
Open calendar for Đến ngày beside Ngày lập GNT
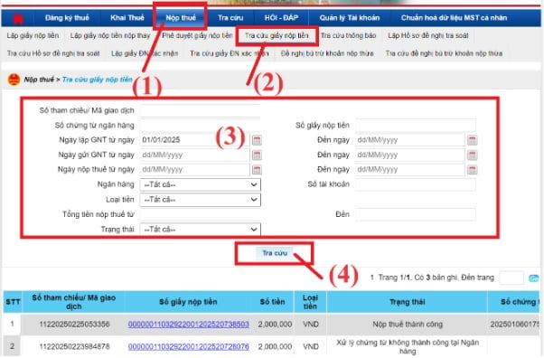coord(473,140)
